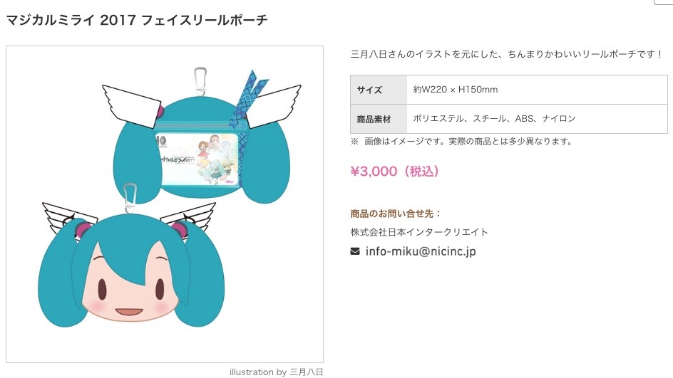The width and height of the screenshot is (673, 378).
Task: Click the 商品素材 table header cell
Action: click(379, 119)
